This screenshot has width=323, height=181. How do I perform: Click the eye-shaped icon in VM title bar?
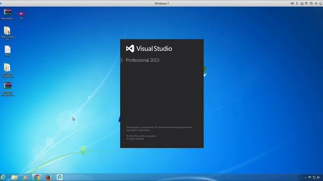(316, 4)
